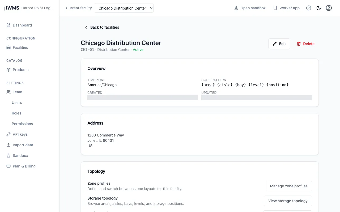This screenshot has height=212, width=340.
Task: Click the jtWMS logo text
Action: pyautogui.click(x=12, y=8)
